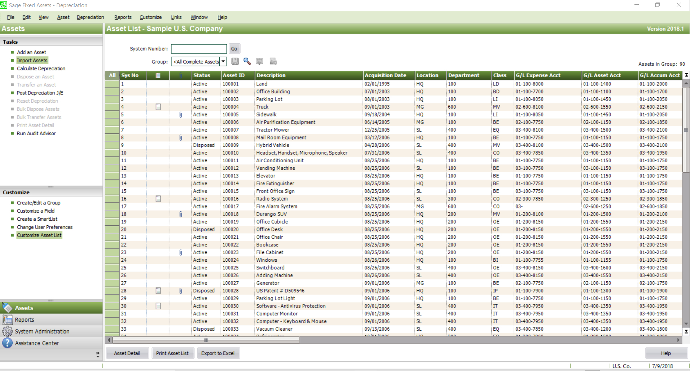
Task: Click the paperclip on the Mail Room Equipment row
Action: coord(181,137)
